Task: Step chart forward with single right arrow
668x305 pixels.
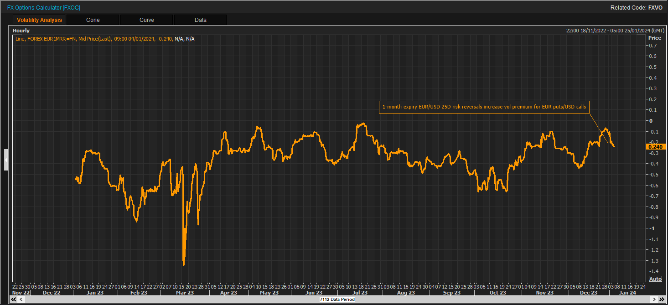Action: pyautogui.click(x=654, y=299)
